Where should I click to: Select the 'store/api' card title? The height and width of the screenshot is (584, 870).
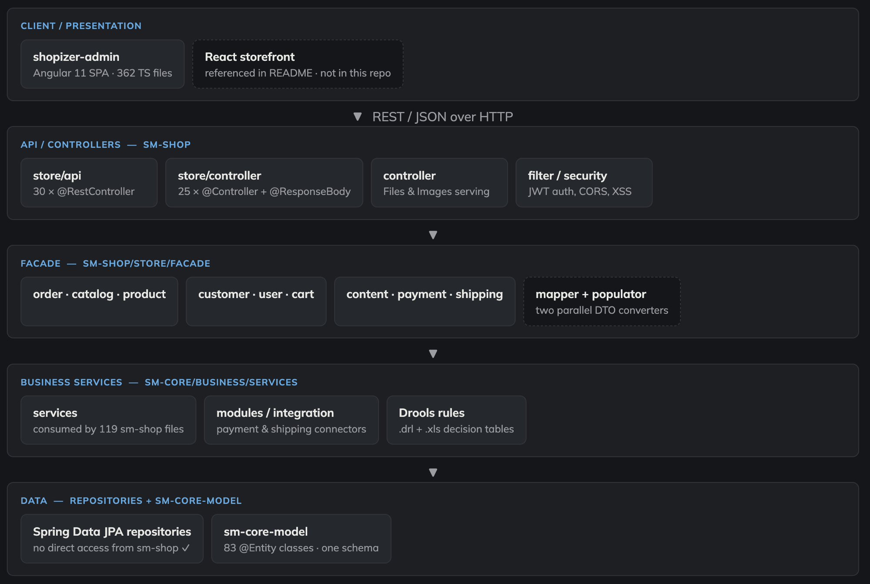click(57, 176)
